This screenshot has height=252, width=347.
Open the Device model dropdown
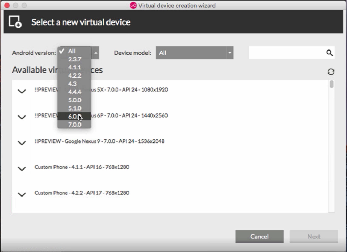pyautogui.click(x=195, y=53)
